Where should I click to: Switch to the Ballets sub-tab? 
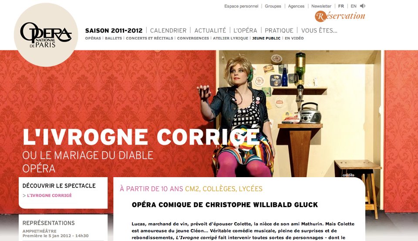click(x=114, y=38)
